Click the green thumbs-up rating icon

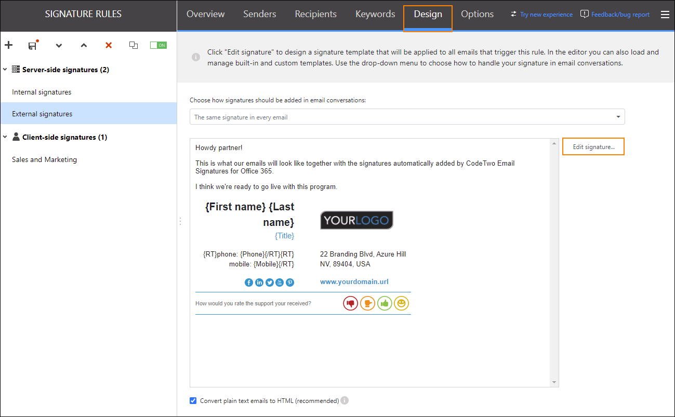tap(385, 303)
